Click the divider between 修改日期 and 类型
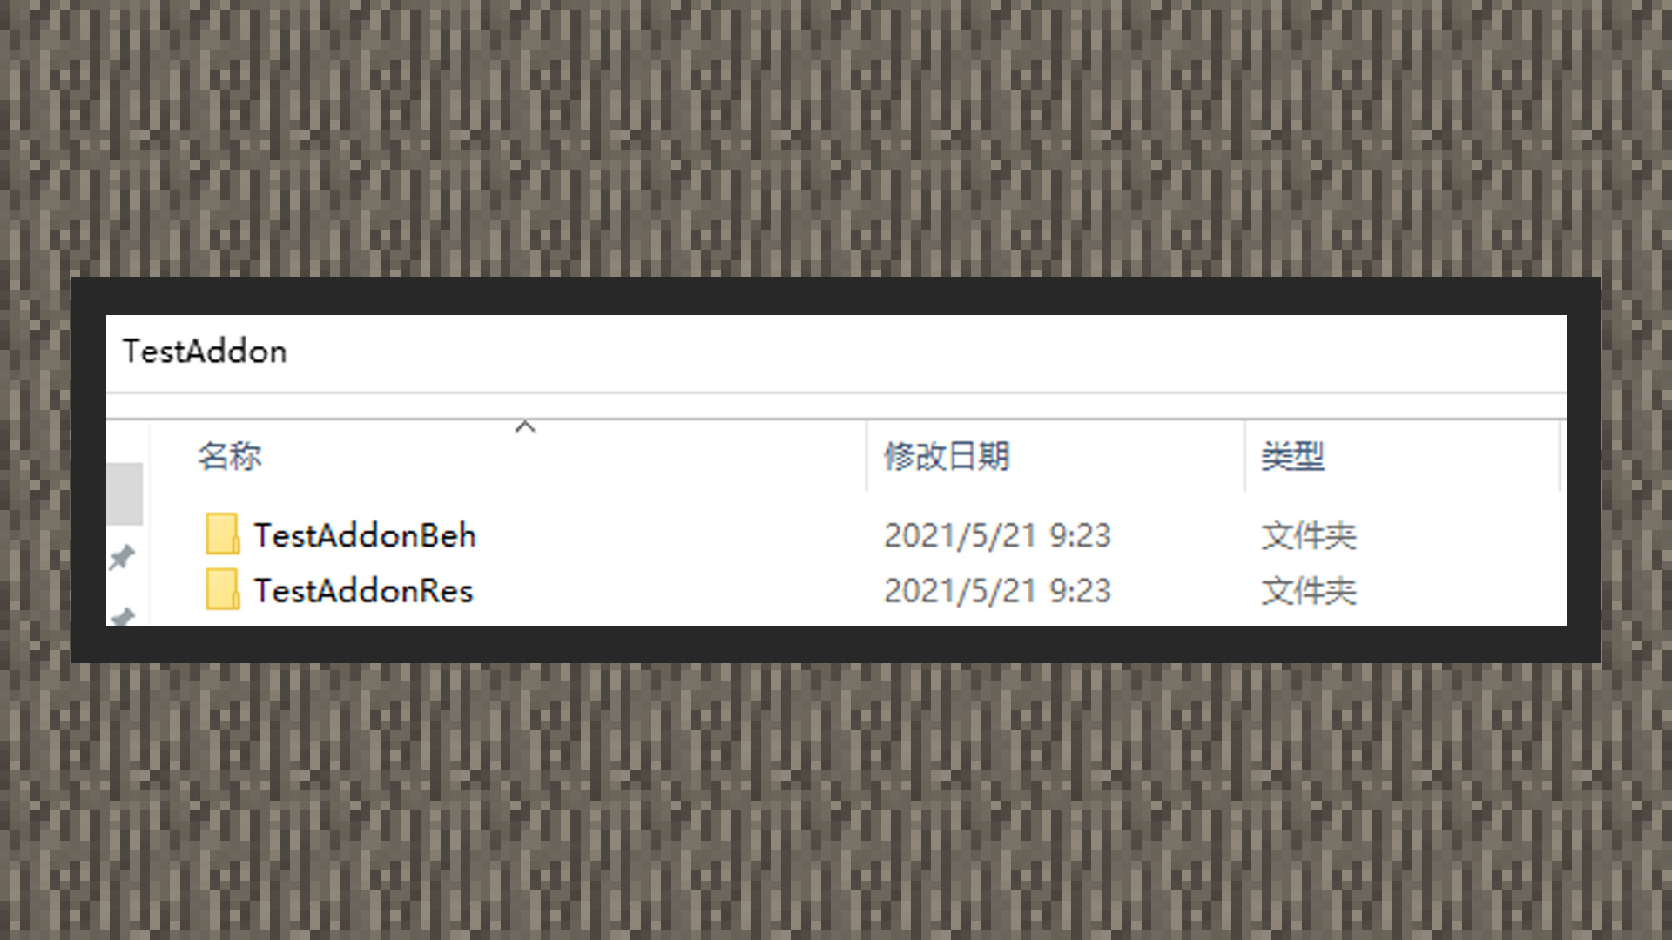Screen dimensions: 1672x940 (x=1244, y=456)
